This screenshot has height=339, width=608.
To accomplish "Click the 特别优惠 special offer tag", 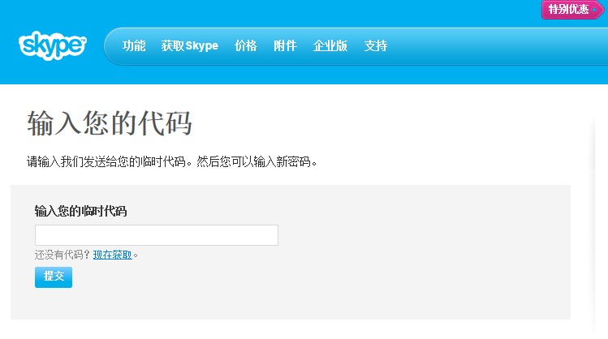I will 572,9.
